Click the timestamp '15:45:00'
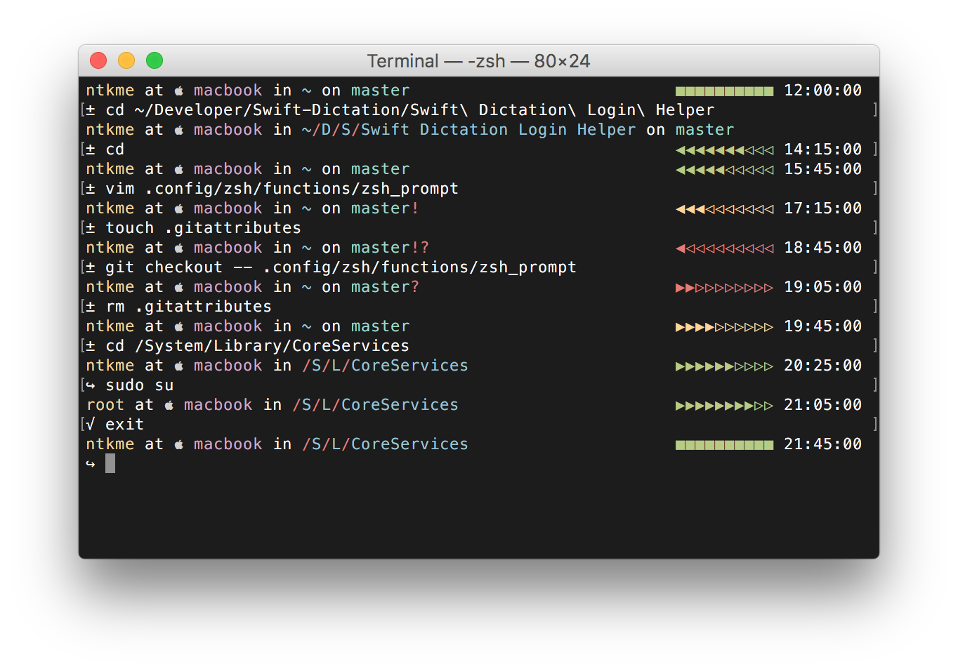Viewport: 958px width, 671px height. pyautogui.click(x=822, y=169)
